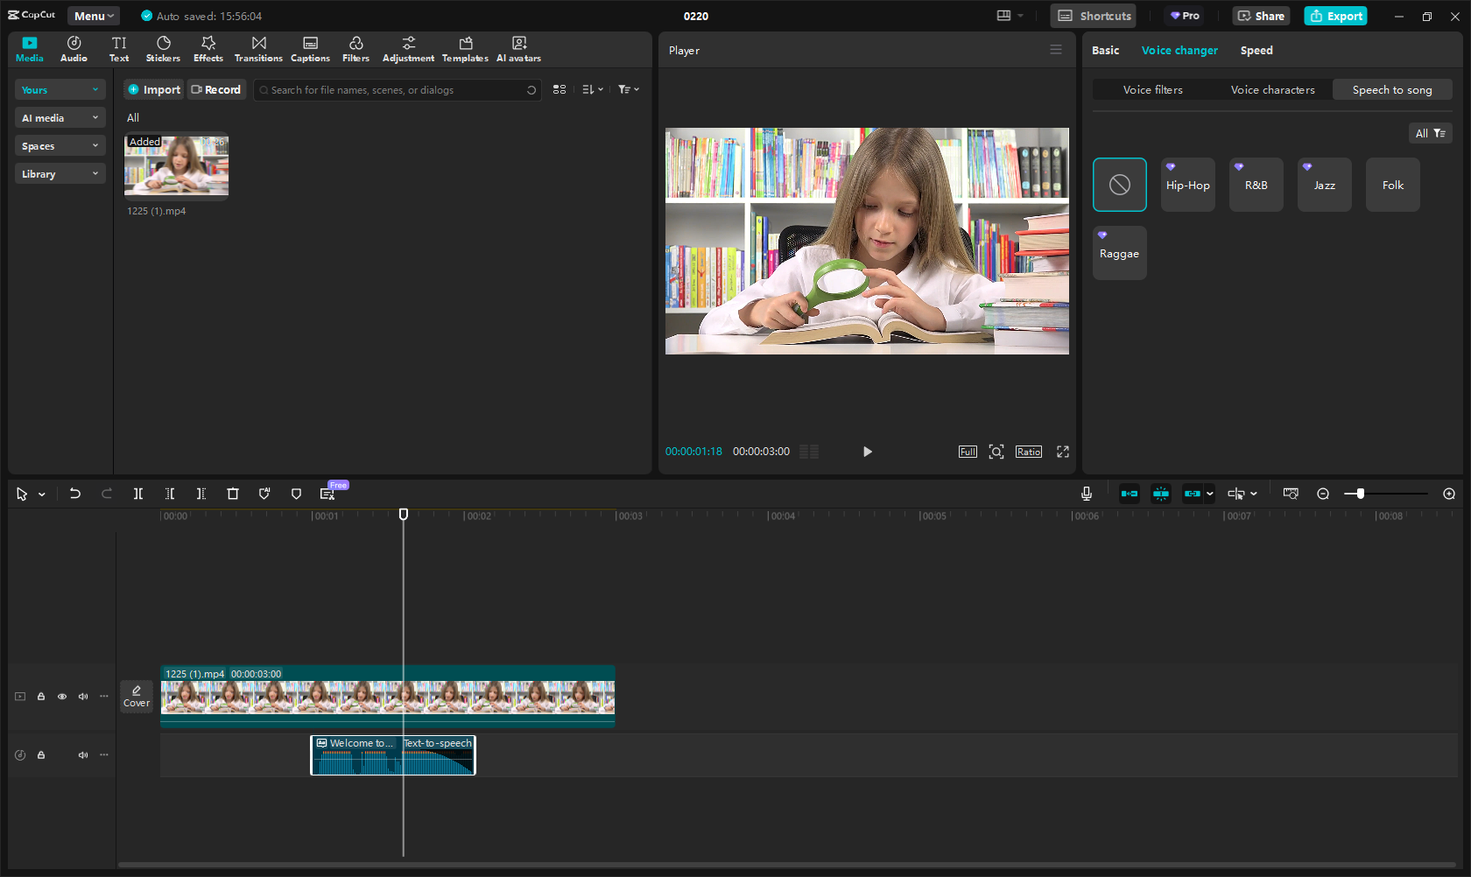Click the Export button
Image resolution: width=1471 pixels, height=877 pixels.
click(1334, 15)
